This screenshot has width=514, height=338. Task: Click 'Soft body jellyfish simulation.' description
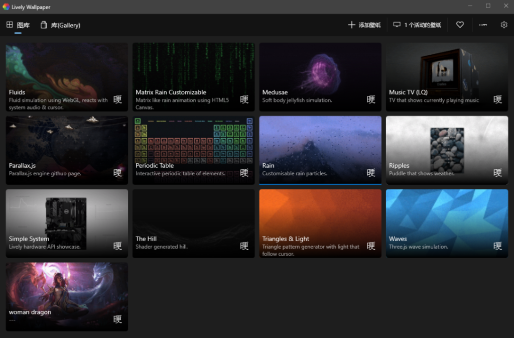click(x=297, y=100)
